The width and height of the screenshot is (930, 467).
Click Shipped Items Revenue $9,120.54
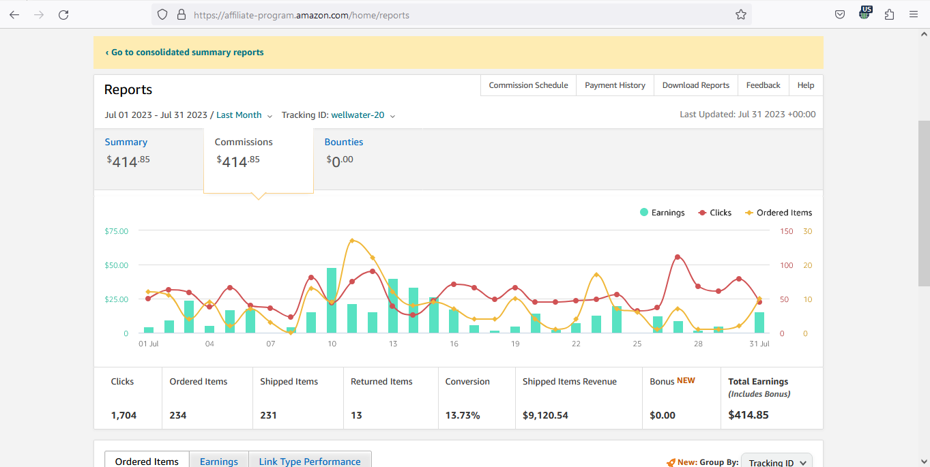[x=545, y=415]
